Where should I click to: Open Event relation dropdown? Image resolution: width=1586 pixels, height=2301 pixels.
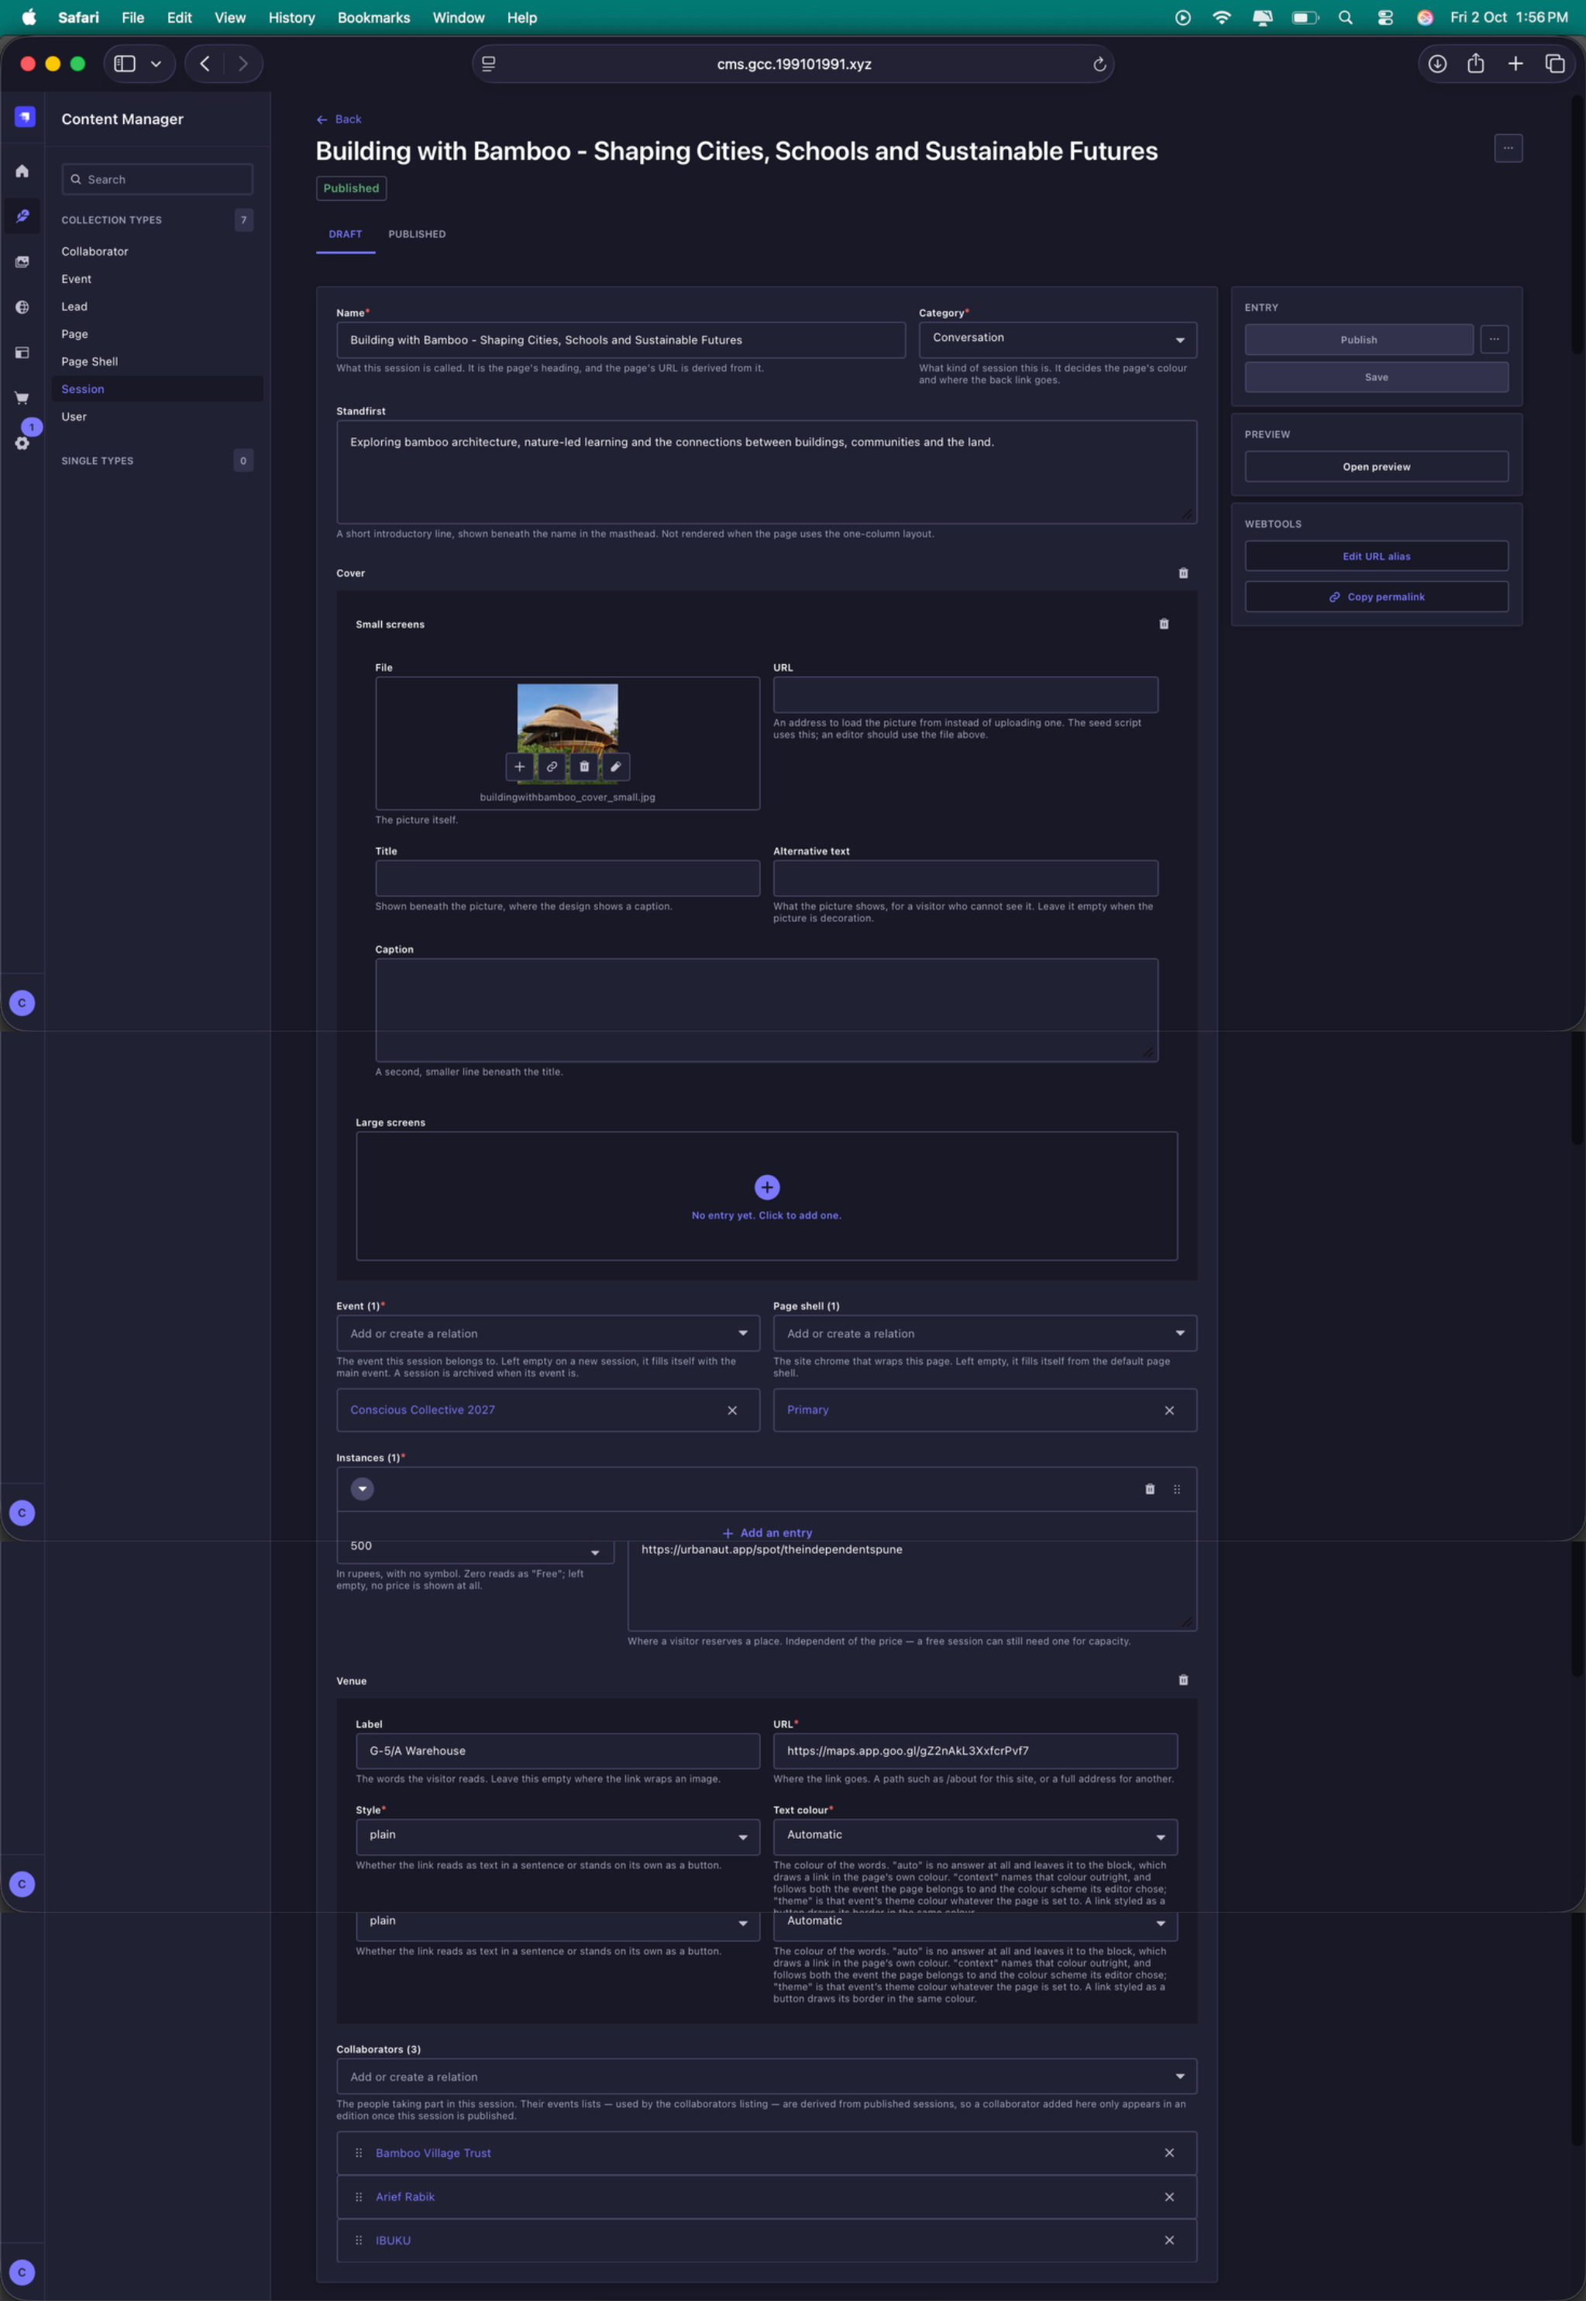point(548,1334)
